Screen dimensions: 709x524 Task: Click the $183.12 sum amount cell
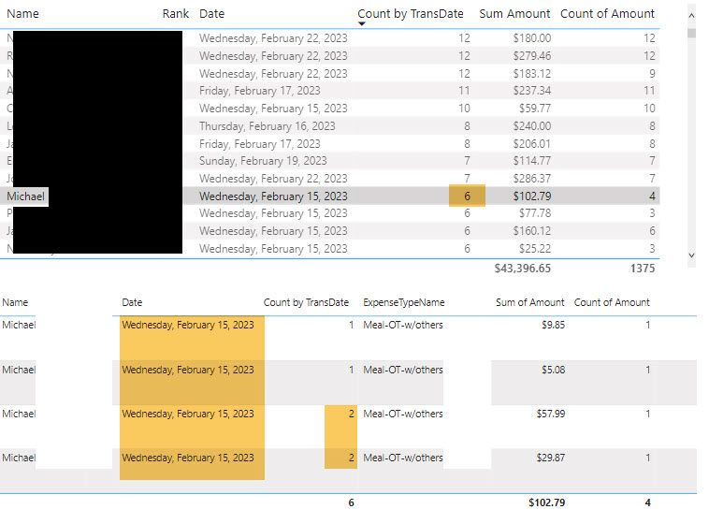coord(531,74)
